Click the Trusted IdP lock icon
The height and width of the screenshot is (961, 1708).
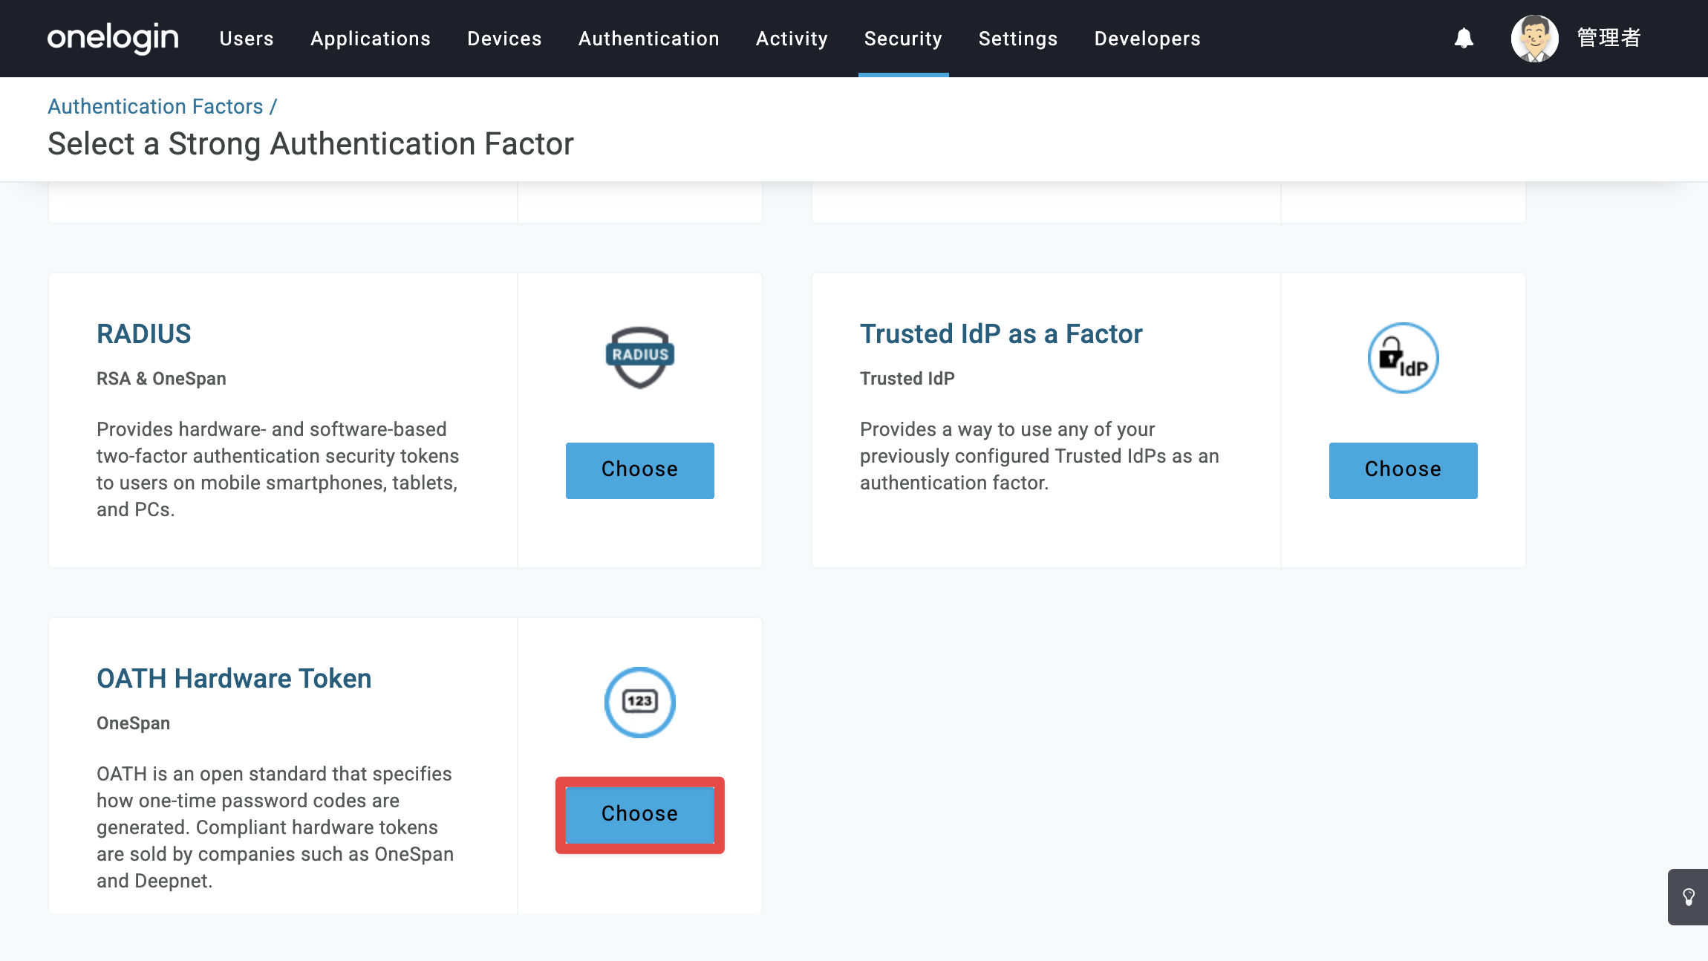(1403, 357)
